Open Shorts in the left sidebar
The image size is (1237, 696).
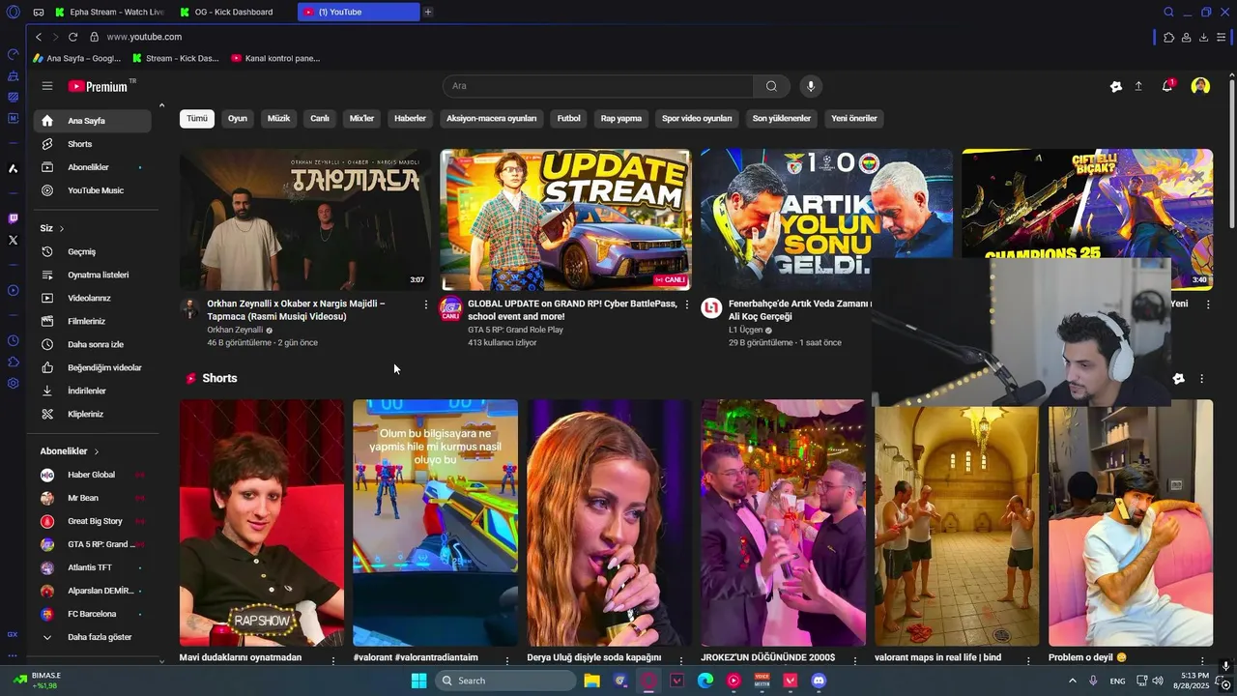(92, 144)
